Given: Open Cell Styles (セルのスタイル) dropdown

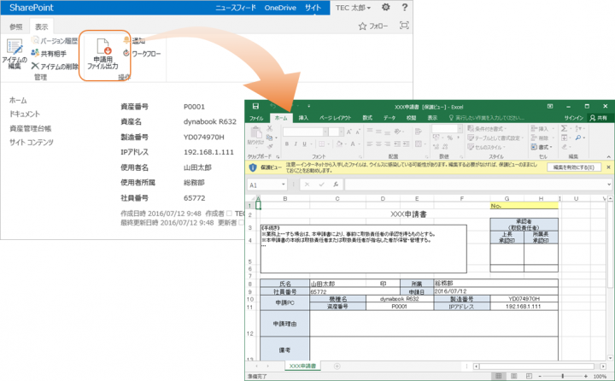Looking at the screenshot, I should tap(486, 147).
